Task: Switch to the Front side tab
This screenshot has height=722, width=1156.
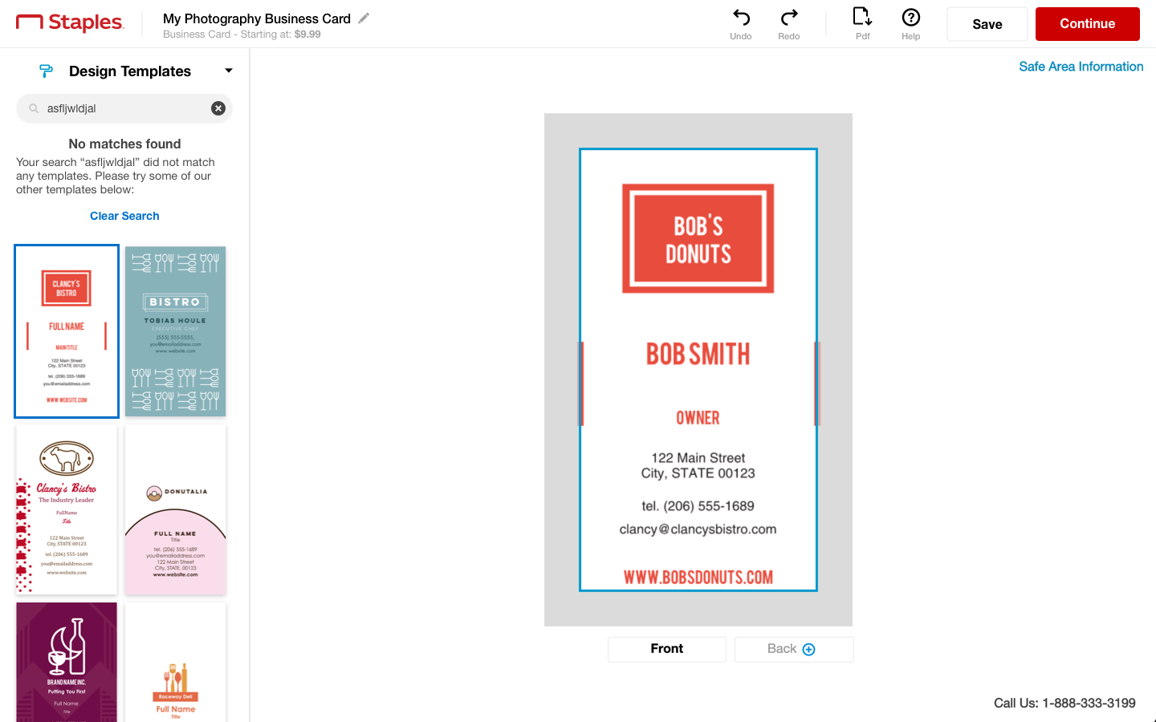Action: click(667, 649)
